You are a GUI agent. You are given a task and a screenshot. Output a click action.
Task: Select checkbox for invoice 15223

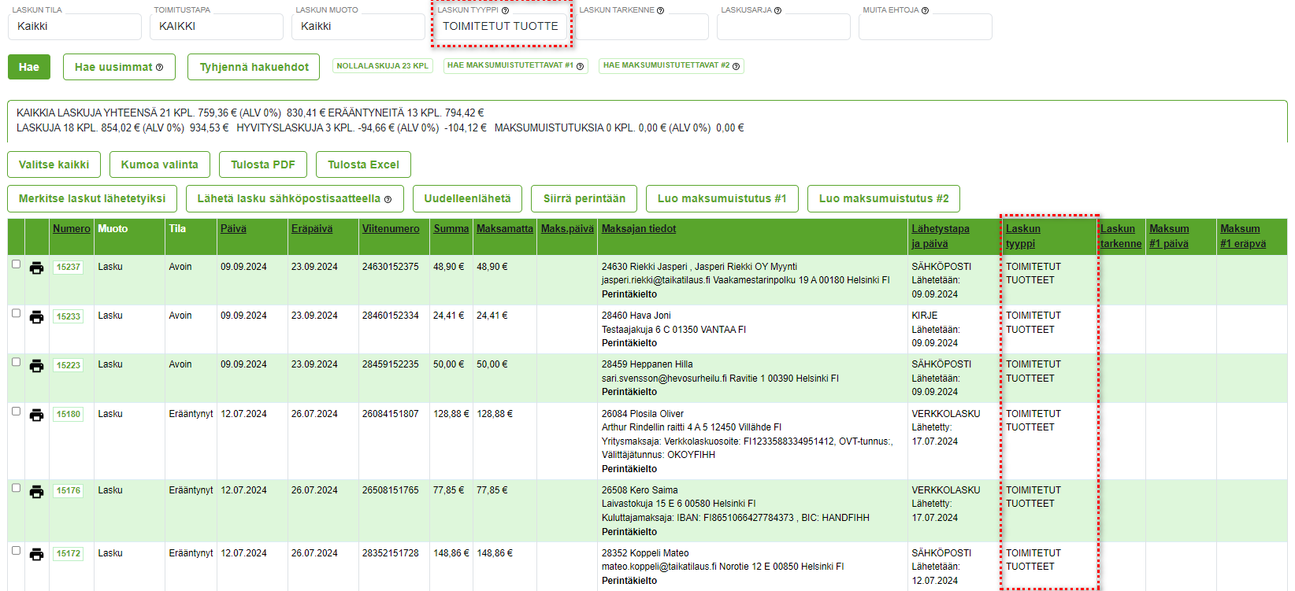pos(16,362)
